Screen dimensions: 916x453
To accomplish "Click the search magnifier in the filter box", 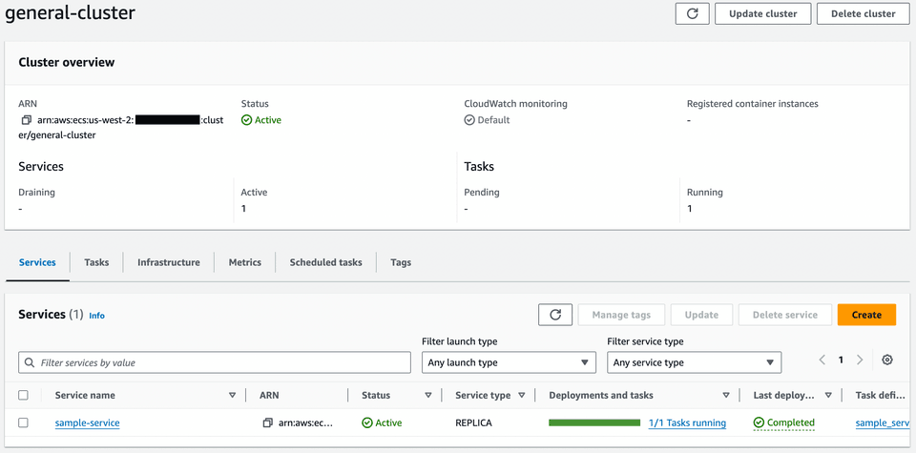I will [30, 362].
